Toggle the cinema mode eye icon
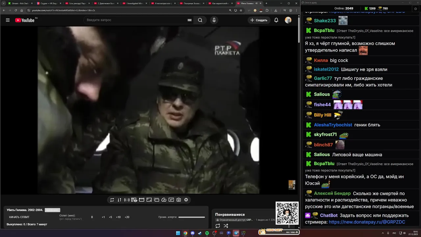421x237 pixels. [134, 200]
